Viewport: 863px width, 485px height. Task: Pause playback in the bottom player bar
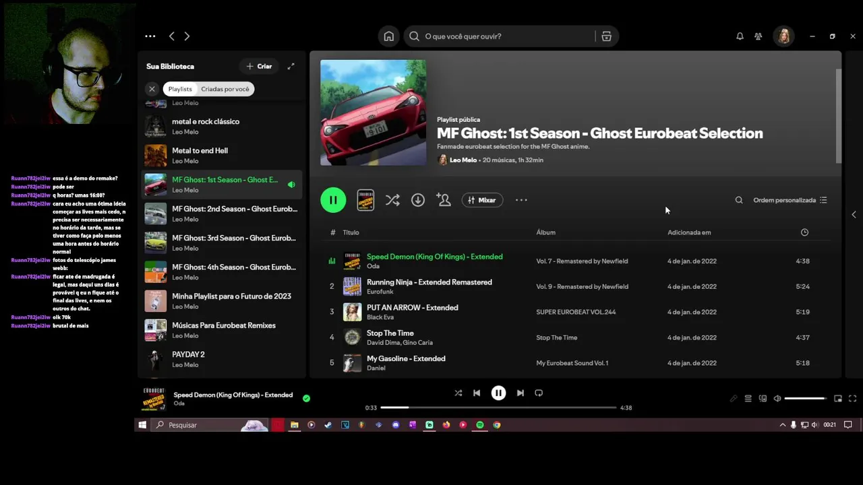click(498, 393)
